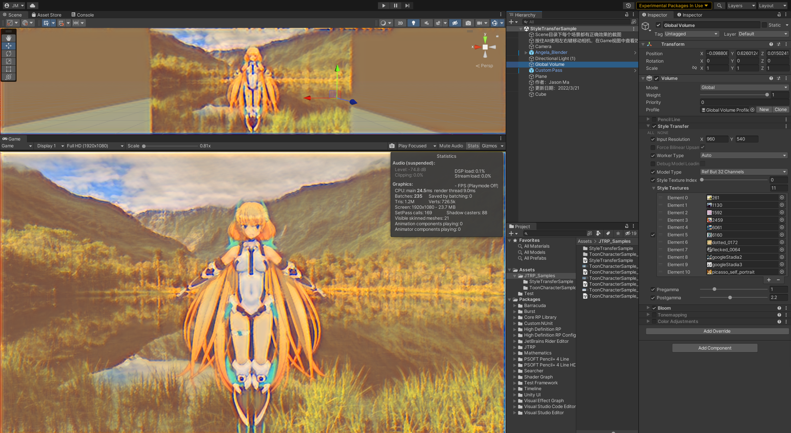Select the Rotate tool in Scene
Viewport: 791px width, 433px height.
[9, 54]
